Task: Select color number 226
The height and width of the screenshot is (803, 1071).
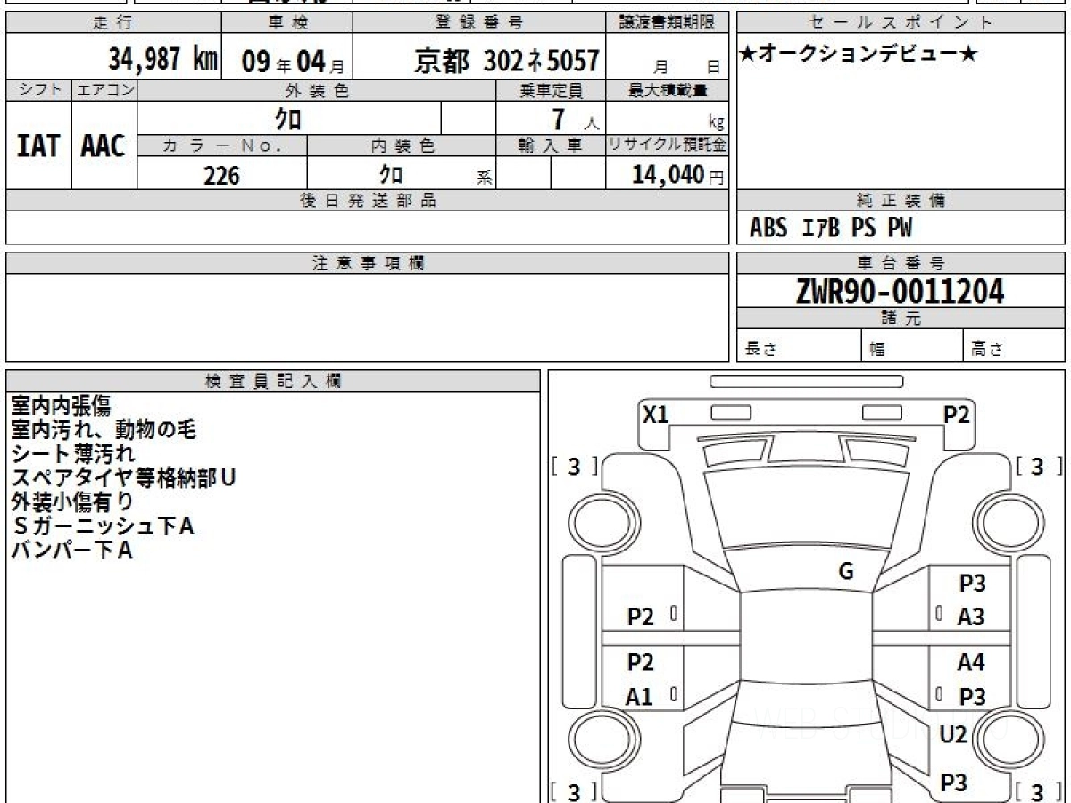Action: coord(222,175)
